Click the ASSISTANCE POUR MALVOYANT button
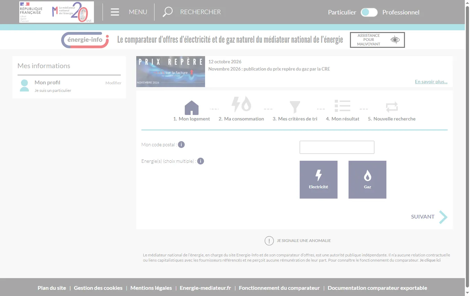470x296 pixels. [377, 40]
